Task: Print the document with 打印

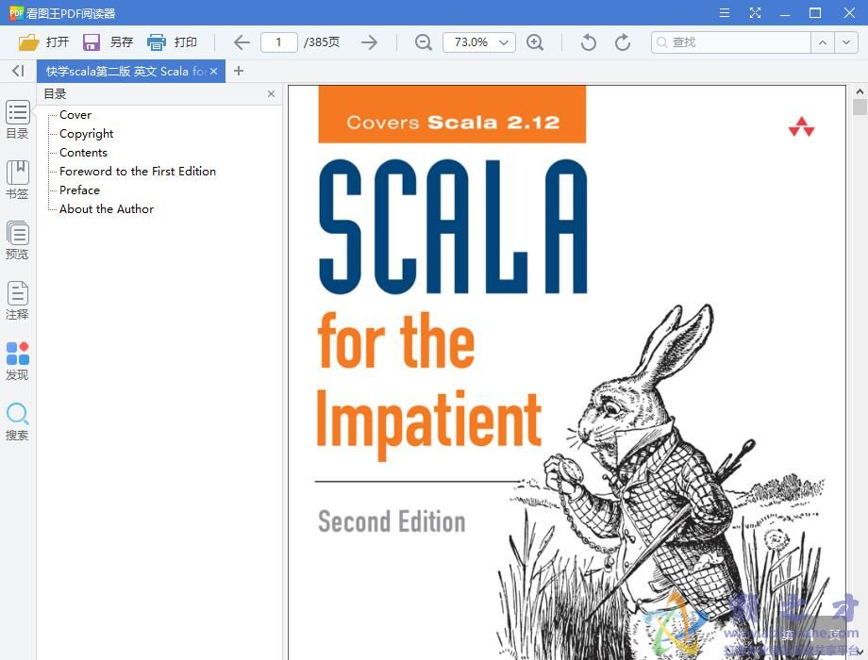Action: click(172, 42)
